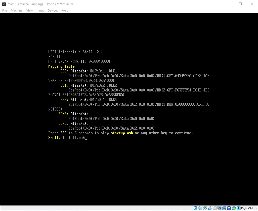
Task: Minimize the VirtualBox window
Action: click(x=229, y=4)
